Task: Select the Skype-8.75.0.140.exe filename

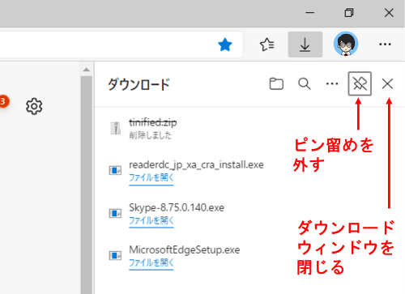Action: pyautogui.click(x=177, y=207)
